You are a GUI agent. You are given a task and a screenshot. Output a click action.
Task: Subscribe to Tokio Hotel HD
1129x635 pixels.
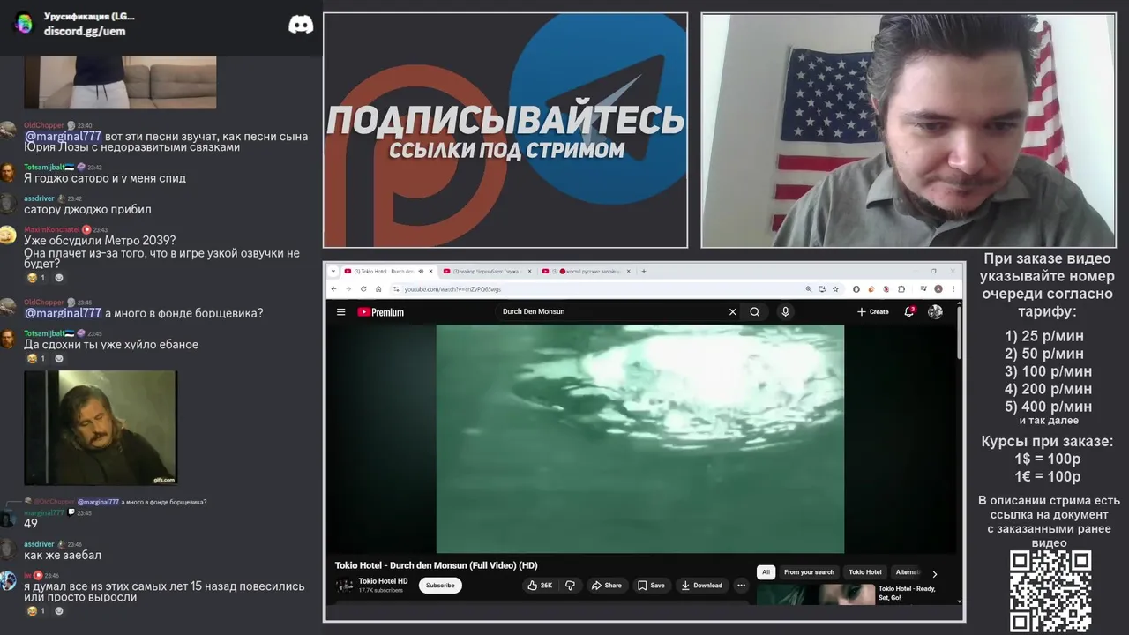click(440, 585)
